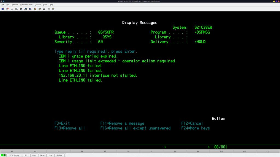Viewport: 280px width, 157px height.
Task: Open the Terminal menu
Action: click(15, 4)
